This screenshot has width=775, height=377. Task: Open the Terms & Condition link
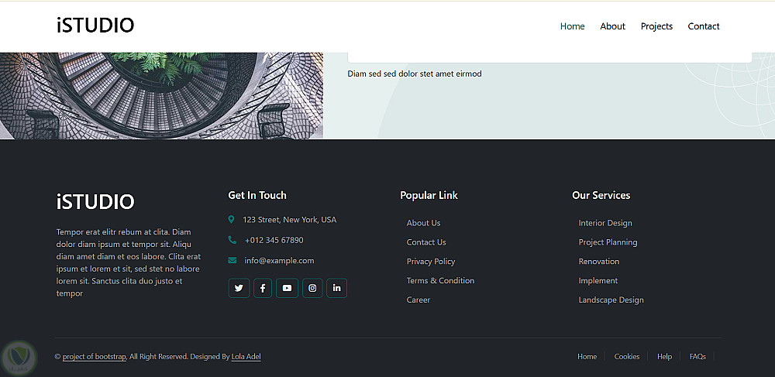(440, 281)
